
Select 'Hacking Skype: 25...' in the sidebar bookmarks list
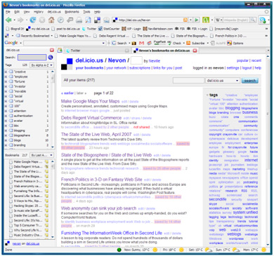(28, 206)
